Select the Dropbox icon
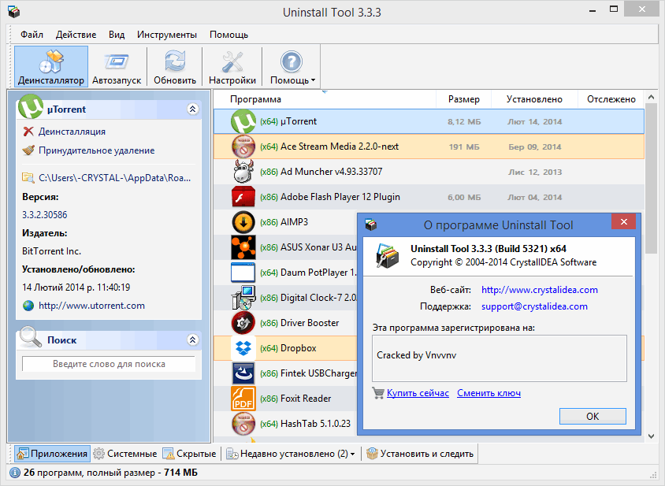This screenshot has width=665, height=486. [x=243, y=348]
